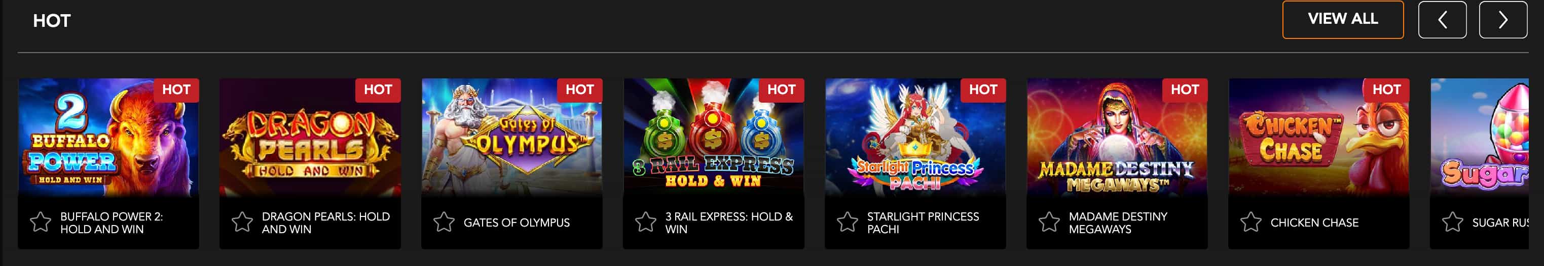The image size is (1544, 266).
Task: Mark Gates of Olympus as favorite
Action: point(444,223)
